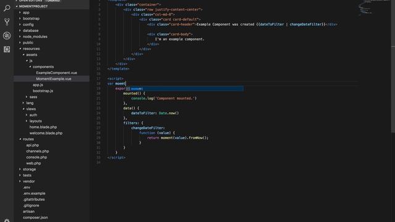The image size is (395, 222).
Task: Expand the database folder
Action: (x=30, y=30)
